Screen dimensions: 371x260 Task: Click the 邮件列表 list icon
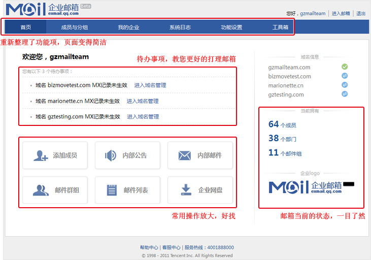[x=112, y=190]
